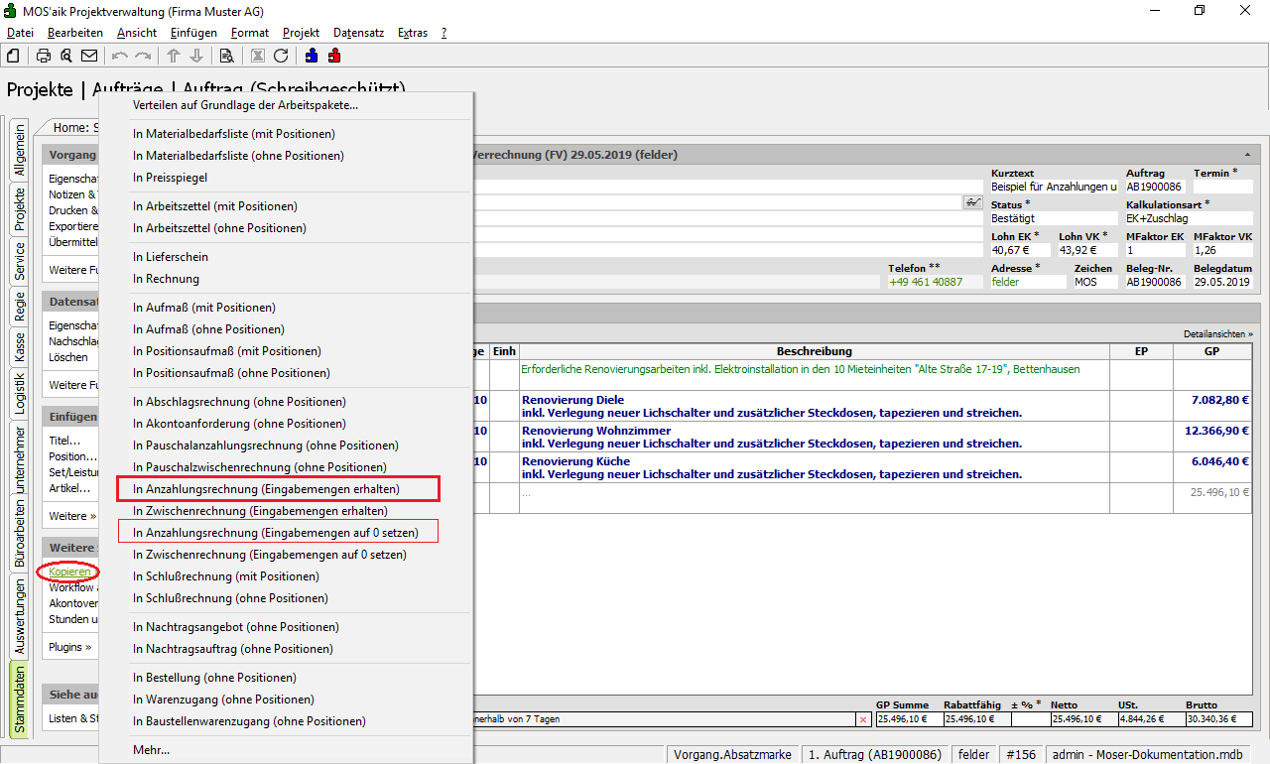
Task: Collapse the header panel with the triangle
Action: coord(1246,156)
